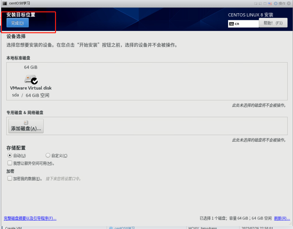The image size is (293, 229).
Task: Open help with 帮助! (F1) button
Action: click(x=273, y=23)
